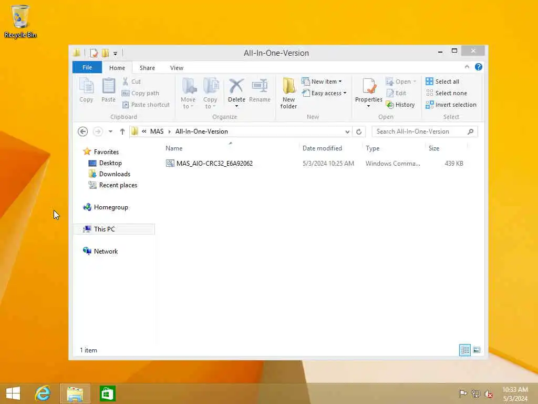The width and height of the screenshot is (538, 404).
Task: Click the Delete X icon
Action: point(236,86)
